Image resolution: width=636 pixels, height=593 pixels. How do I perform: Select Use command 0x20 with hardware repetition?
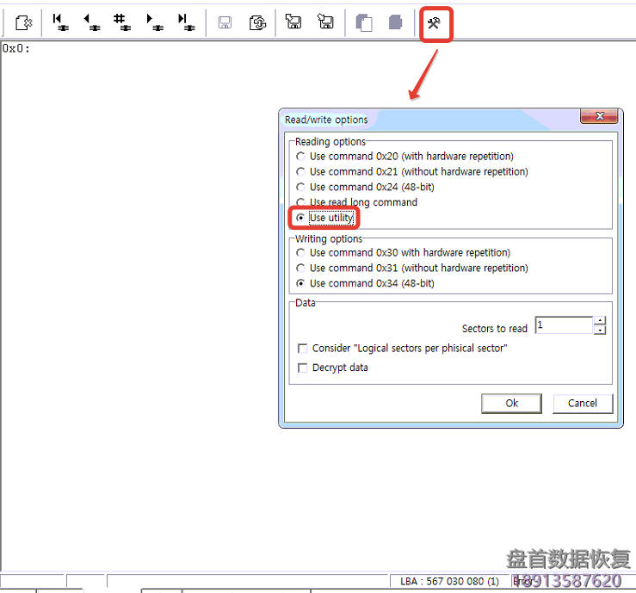point(300,157)
